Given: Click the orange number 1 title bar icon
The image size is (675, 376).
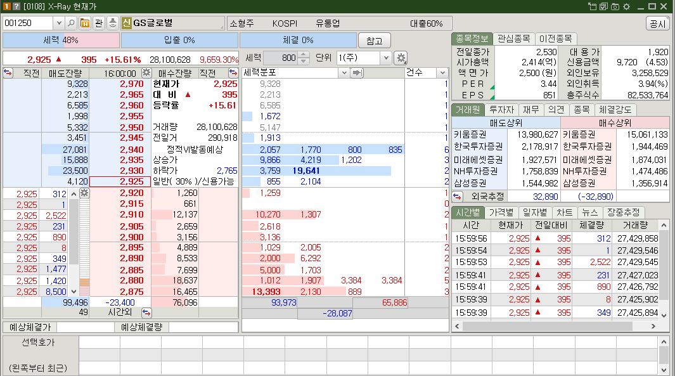Looking at the screenshot, I should coord(6,6).
